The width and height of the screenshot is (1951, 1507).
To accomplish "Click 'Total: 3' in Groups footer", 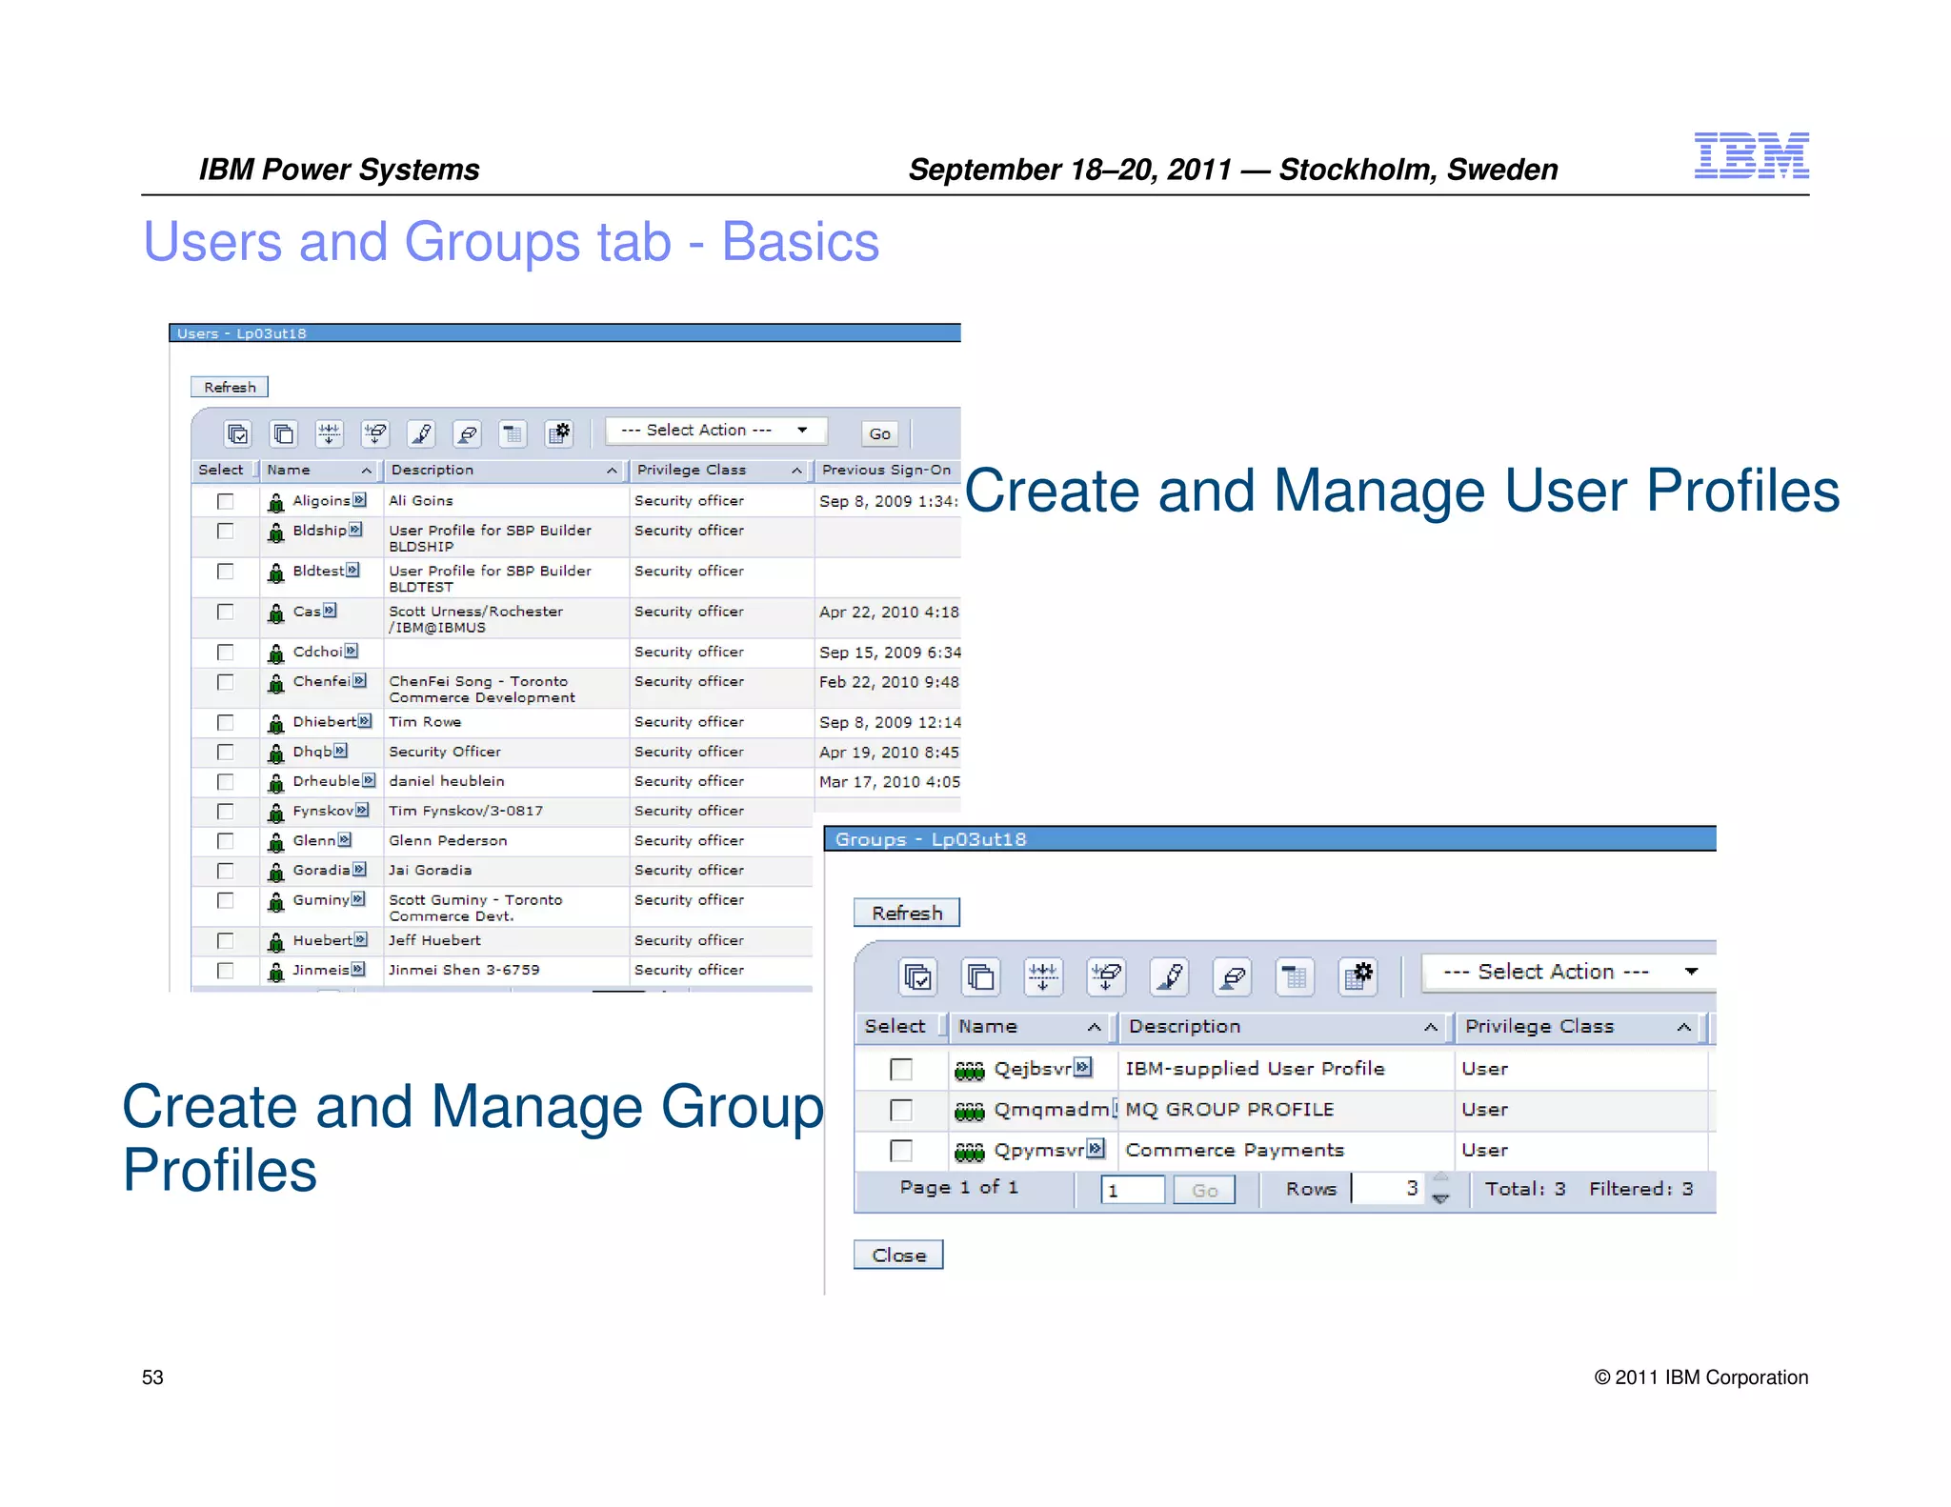I will pyautogui.click(x=1525, y=1189).
